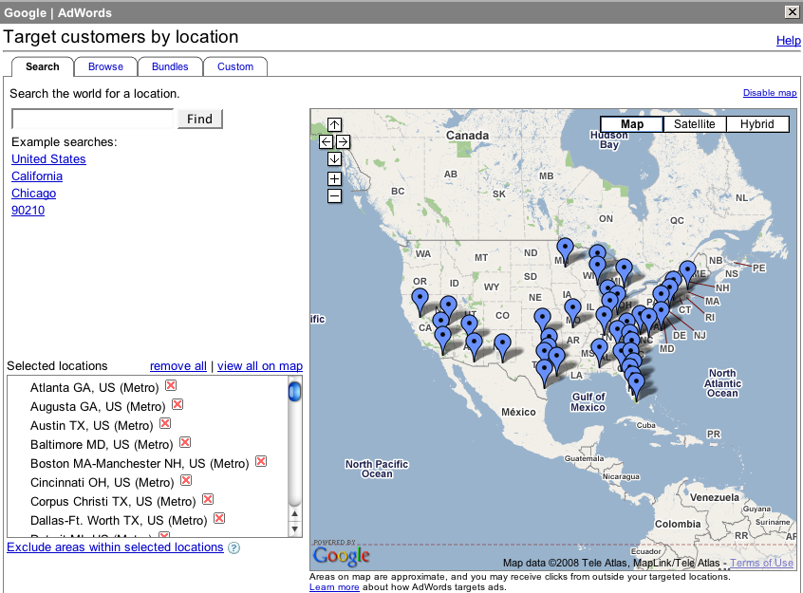
Task: Pan the map down with the arrow button
Action: tap(334, 158)
